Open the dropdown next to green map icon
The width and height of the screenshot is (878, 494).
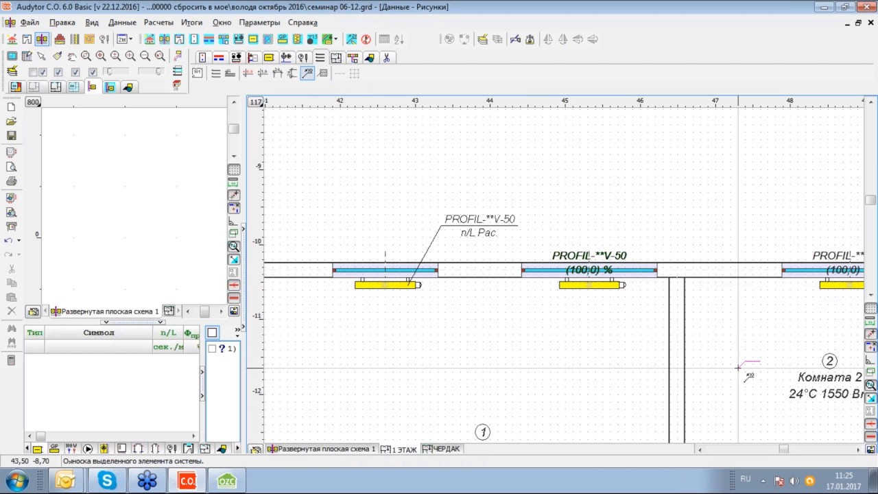point(335,39)
